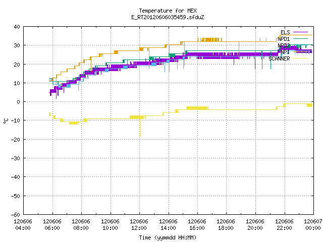Click the y-axis label 20
The width and height of the screenshot is (323, 242).
tap(17, 65)
